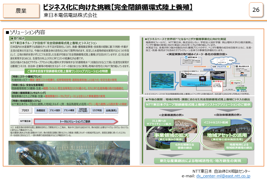This screenshot has height=185, width=267.
Task: Click the <企業様連携の例> heading
Action: [171, 115]
